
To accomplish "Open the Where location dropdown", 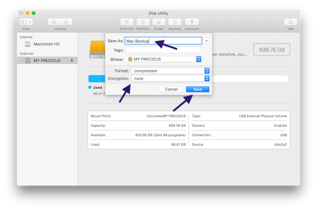I will tap(163, 59).
